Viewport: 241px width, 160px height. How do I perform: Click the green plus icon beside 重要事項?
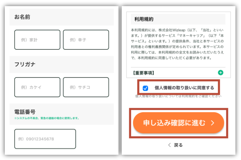coord(220,72)
